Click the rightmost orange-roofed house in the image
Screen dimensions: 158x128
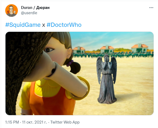(140, 48)
